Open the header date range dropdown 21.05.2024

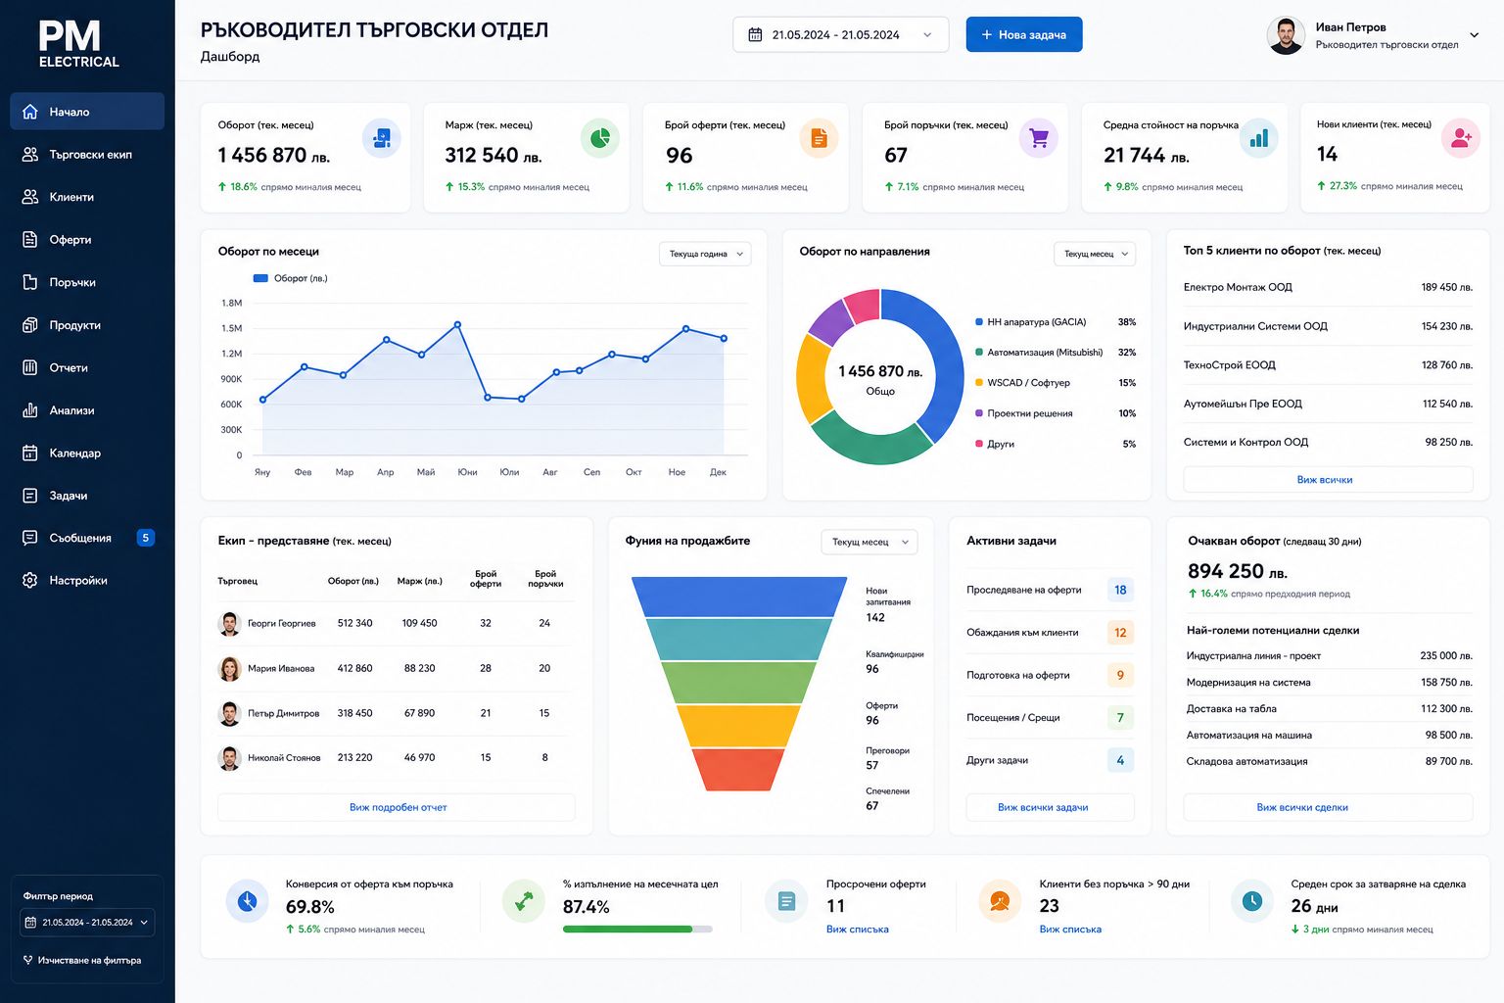coord(840,35)
